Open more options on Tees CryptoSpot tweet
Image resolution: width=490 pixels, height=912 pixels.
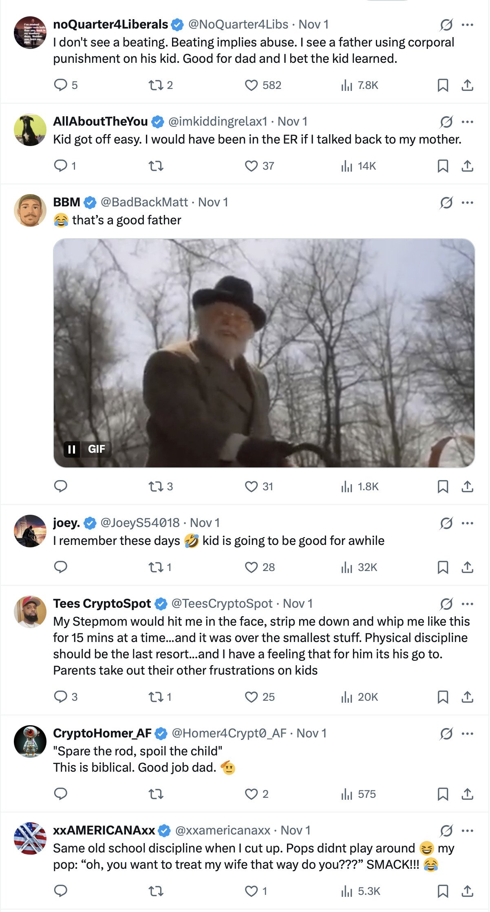point(467,604)
